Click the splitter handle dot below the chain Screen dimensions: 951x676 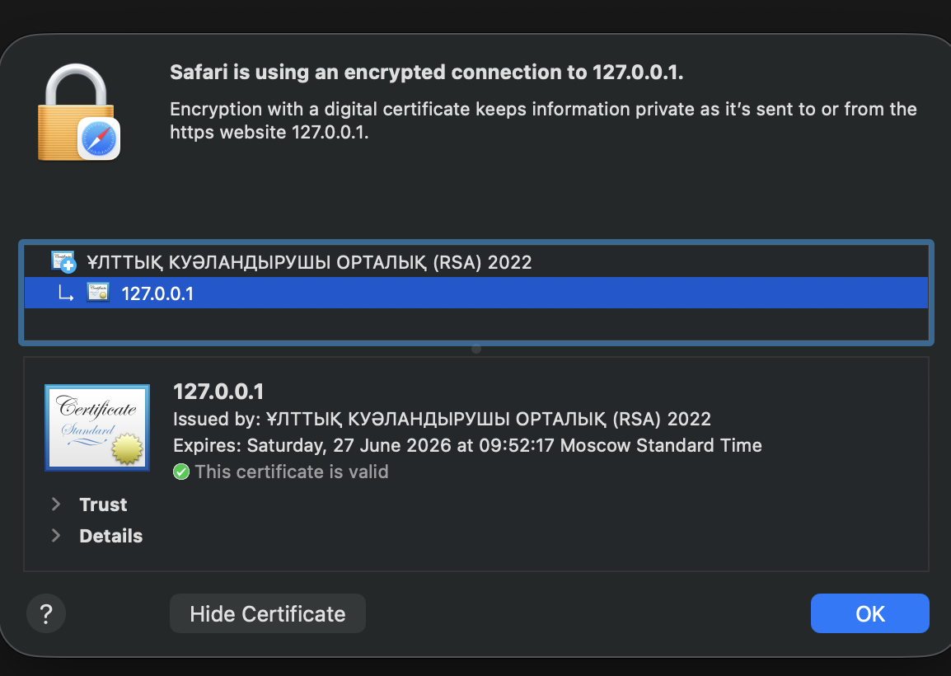(x=476, y=349)
